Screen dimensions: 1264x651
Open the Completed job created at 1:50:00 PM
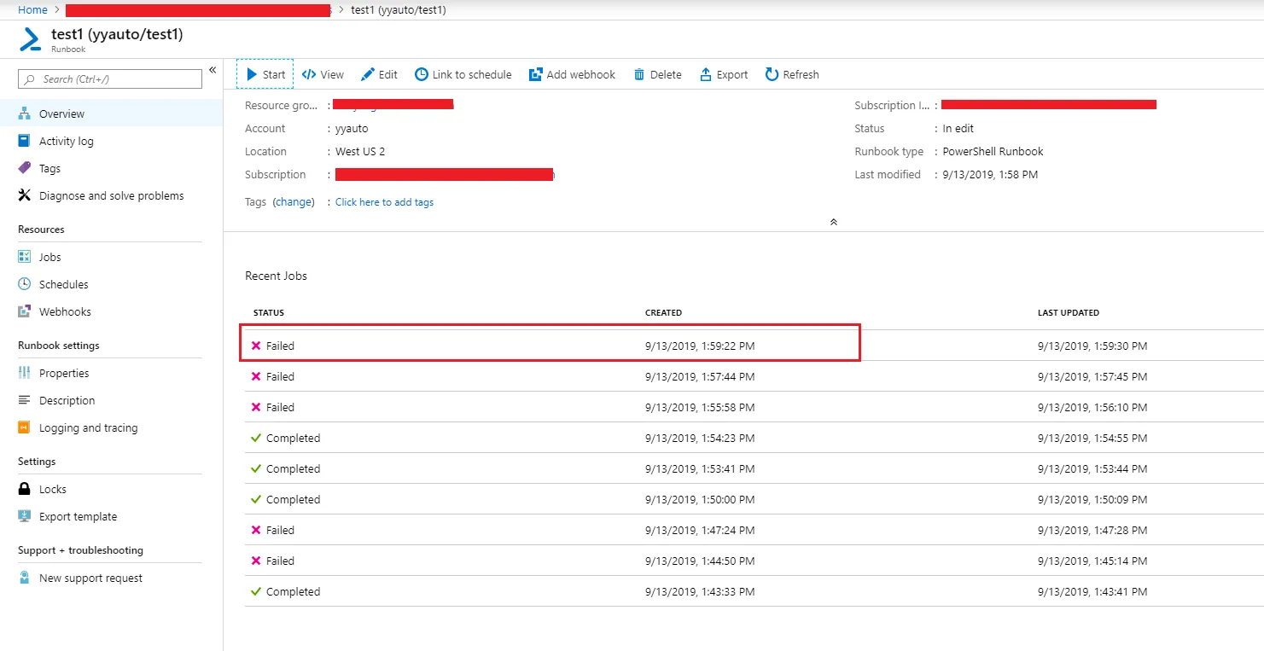coord(754,499)
